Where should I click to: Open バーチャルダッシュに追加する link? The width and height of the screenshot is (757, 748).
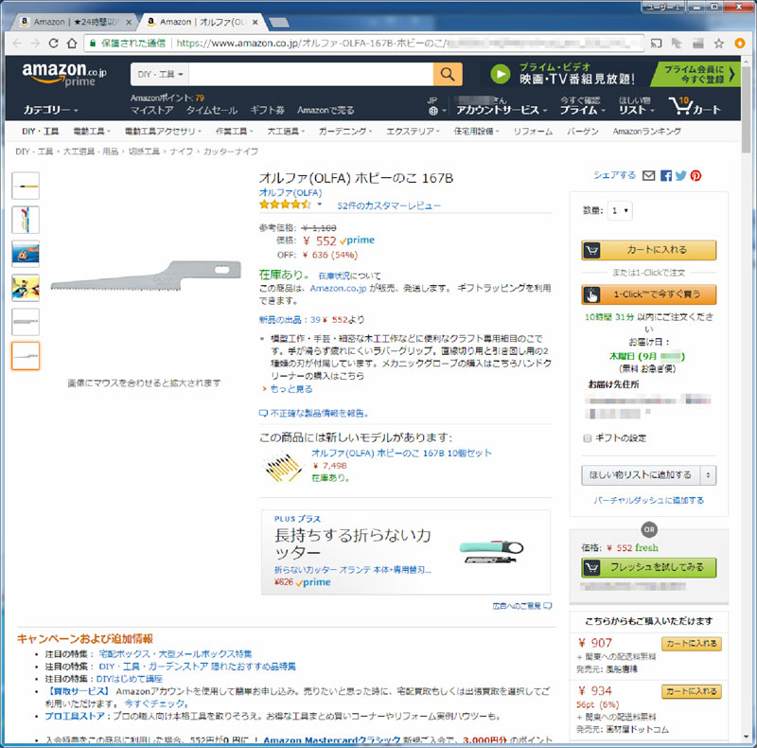(x=648, y=500)
